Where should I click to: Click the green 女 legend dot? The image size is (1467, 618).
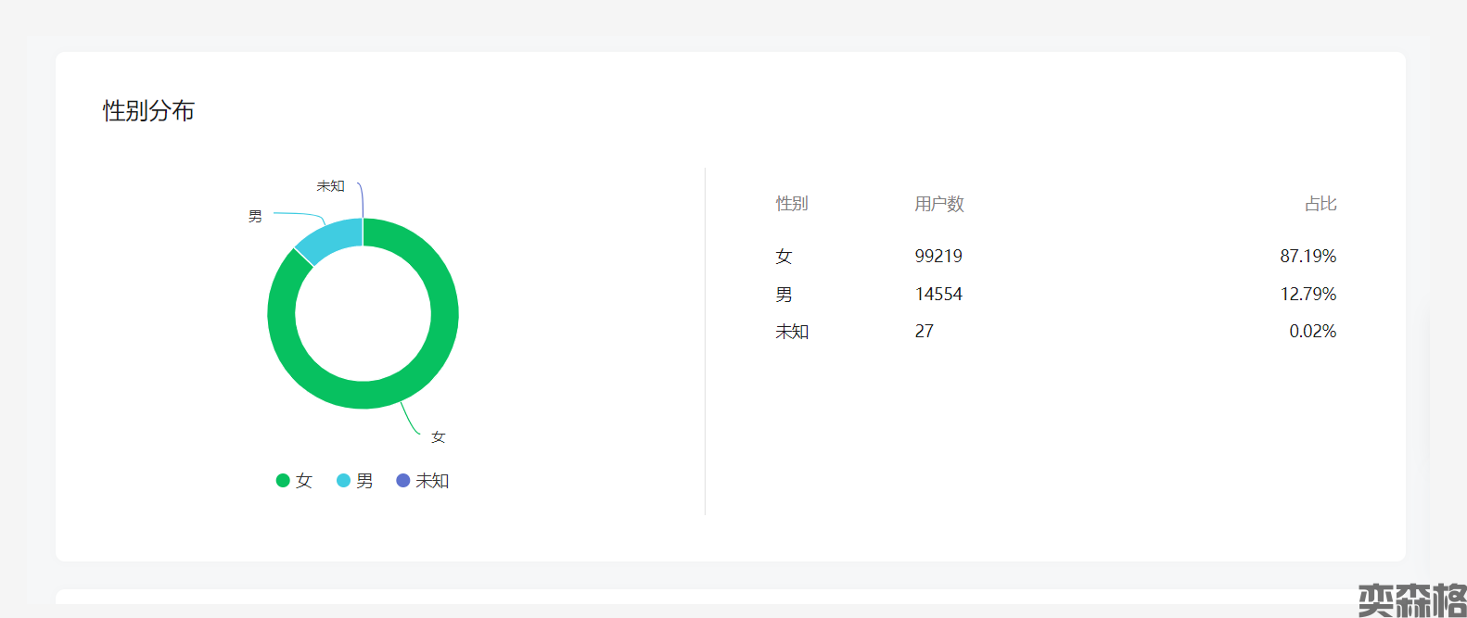(283, 480)
